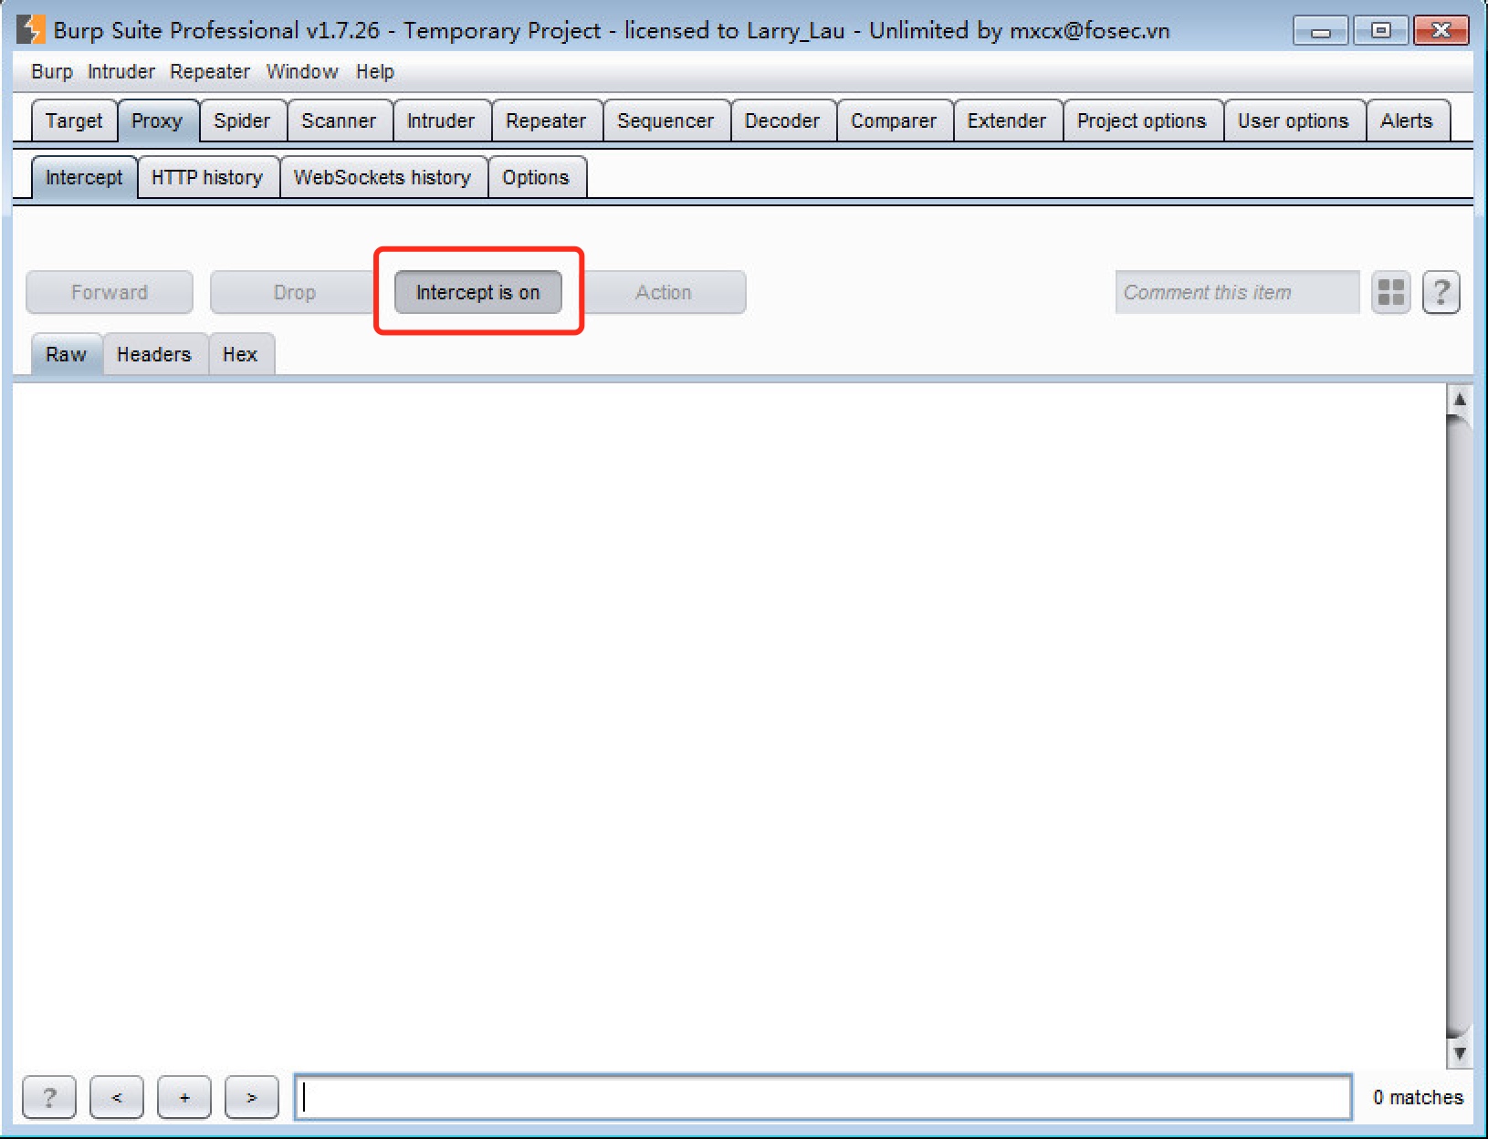Open the Project options tab
1488x1139 pixels.
coord(1142,120)
